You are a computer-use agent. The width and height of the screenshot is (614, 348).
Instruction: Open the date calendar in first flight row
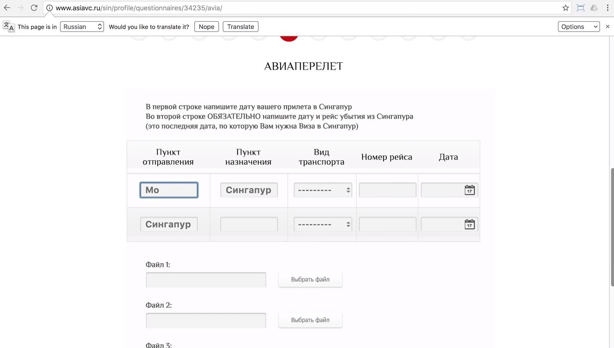click(469, 190)
